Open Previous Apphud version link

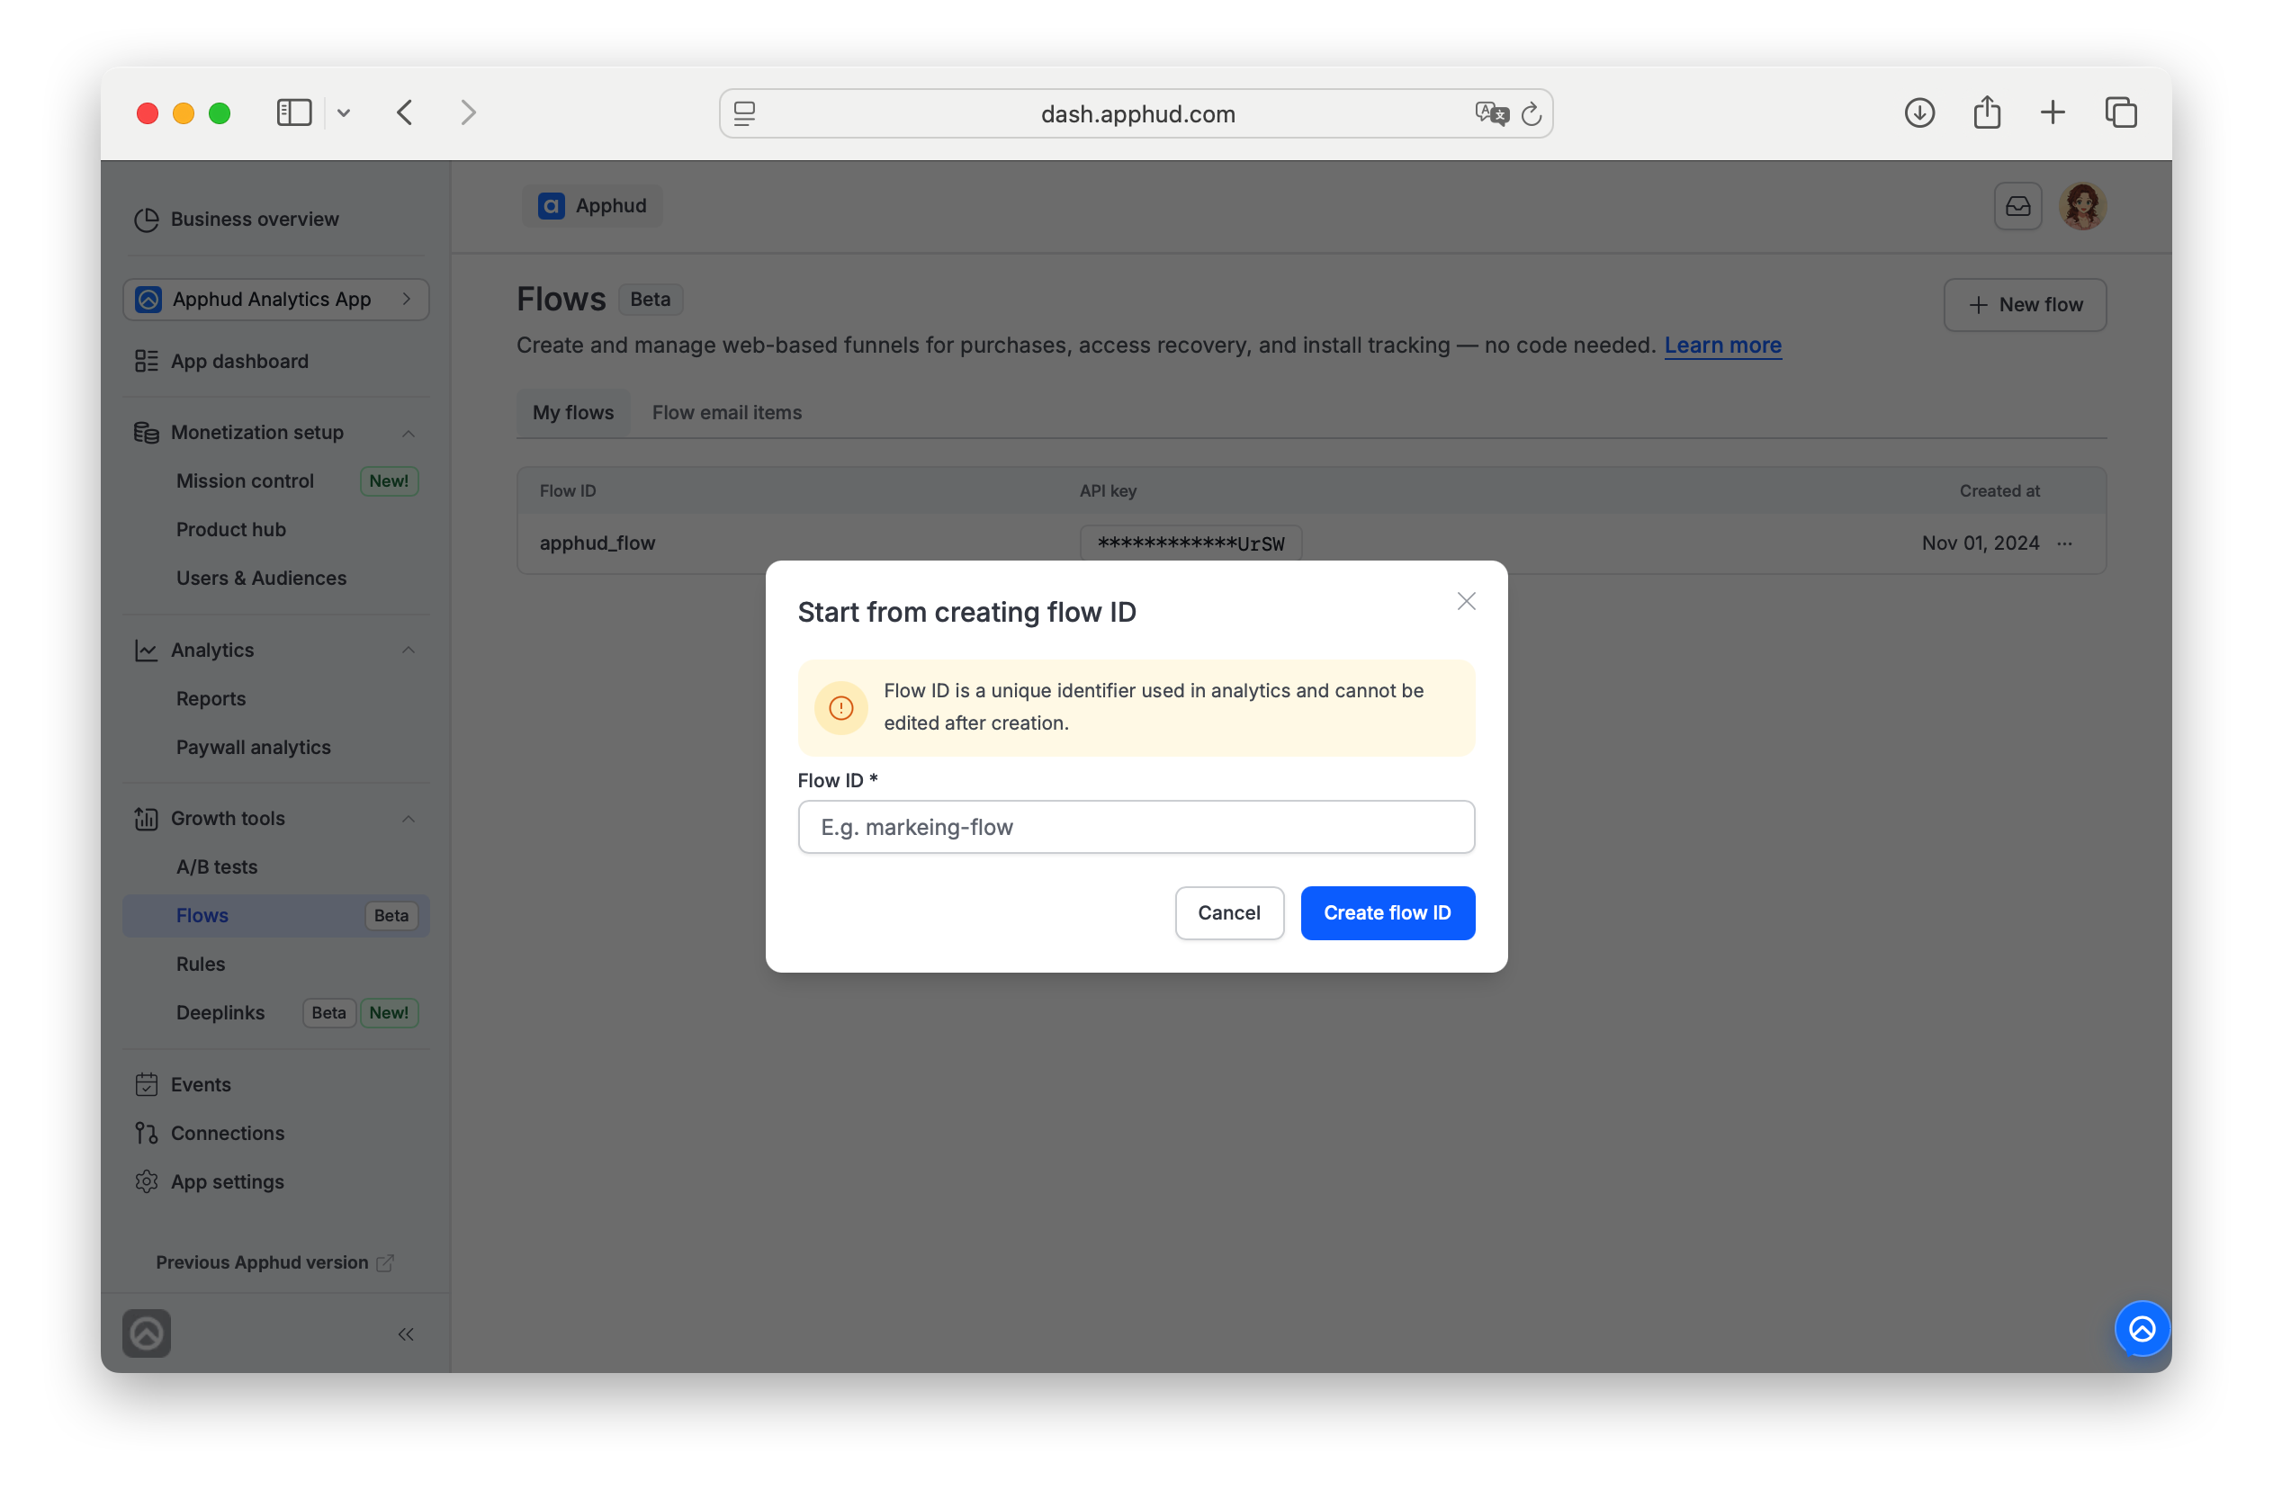coord(262,1261)
